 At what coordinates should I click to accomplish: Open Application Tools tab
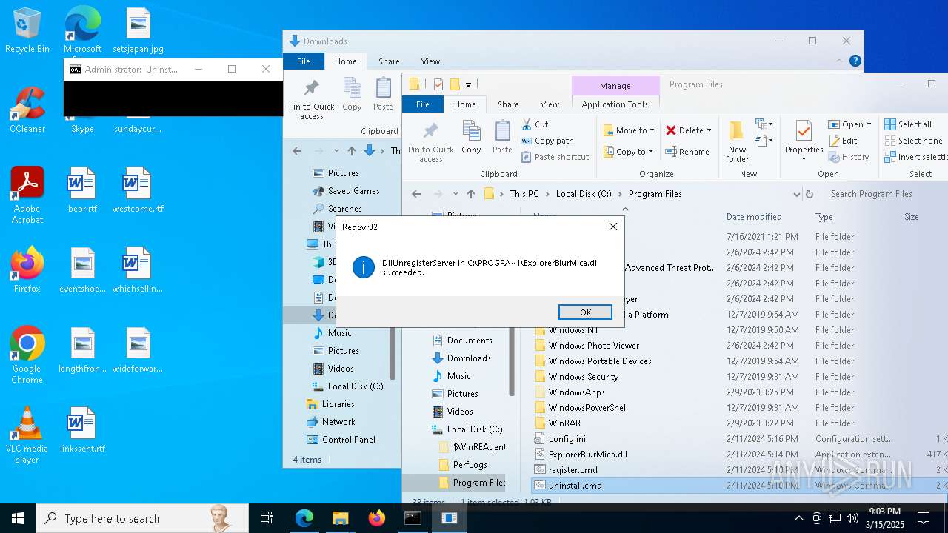coord(615,104)
